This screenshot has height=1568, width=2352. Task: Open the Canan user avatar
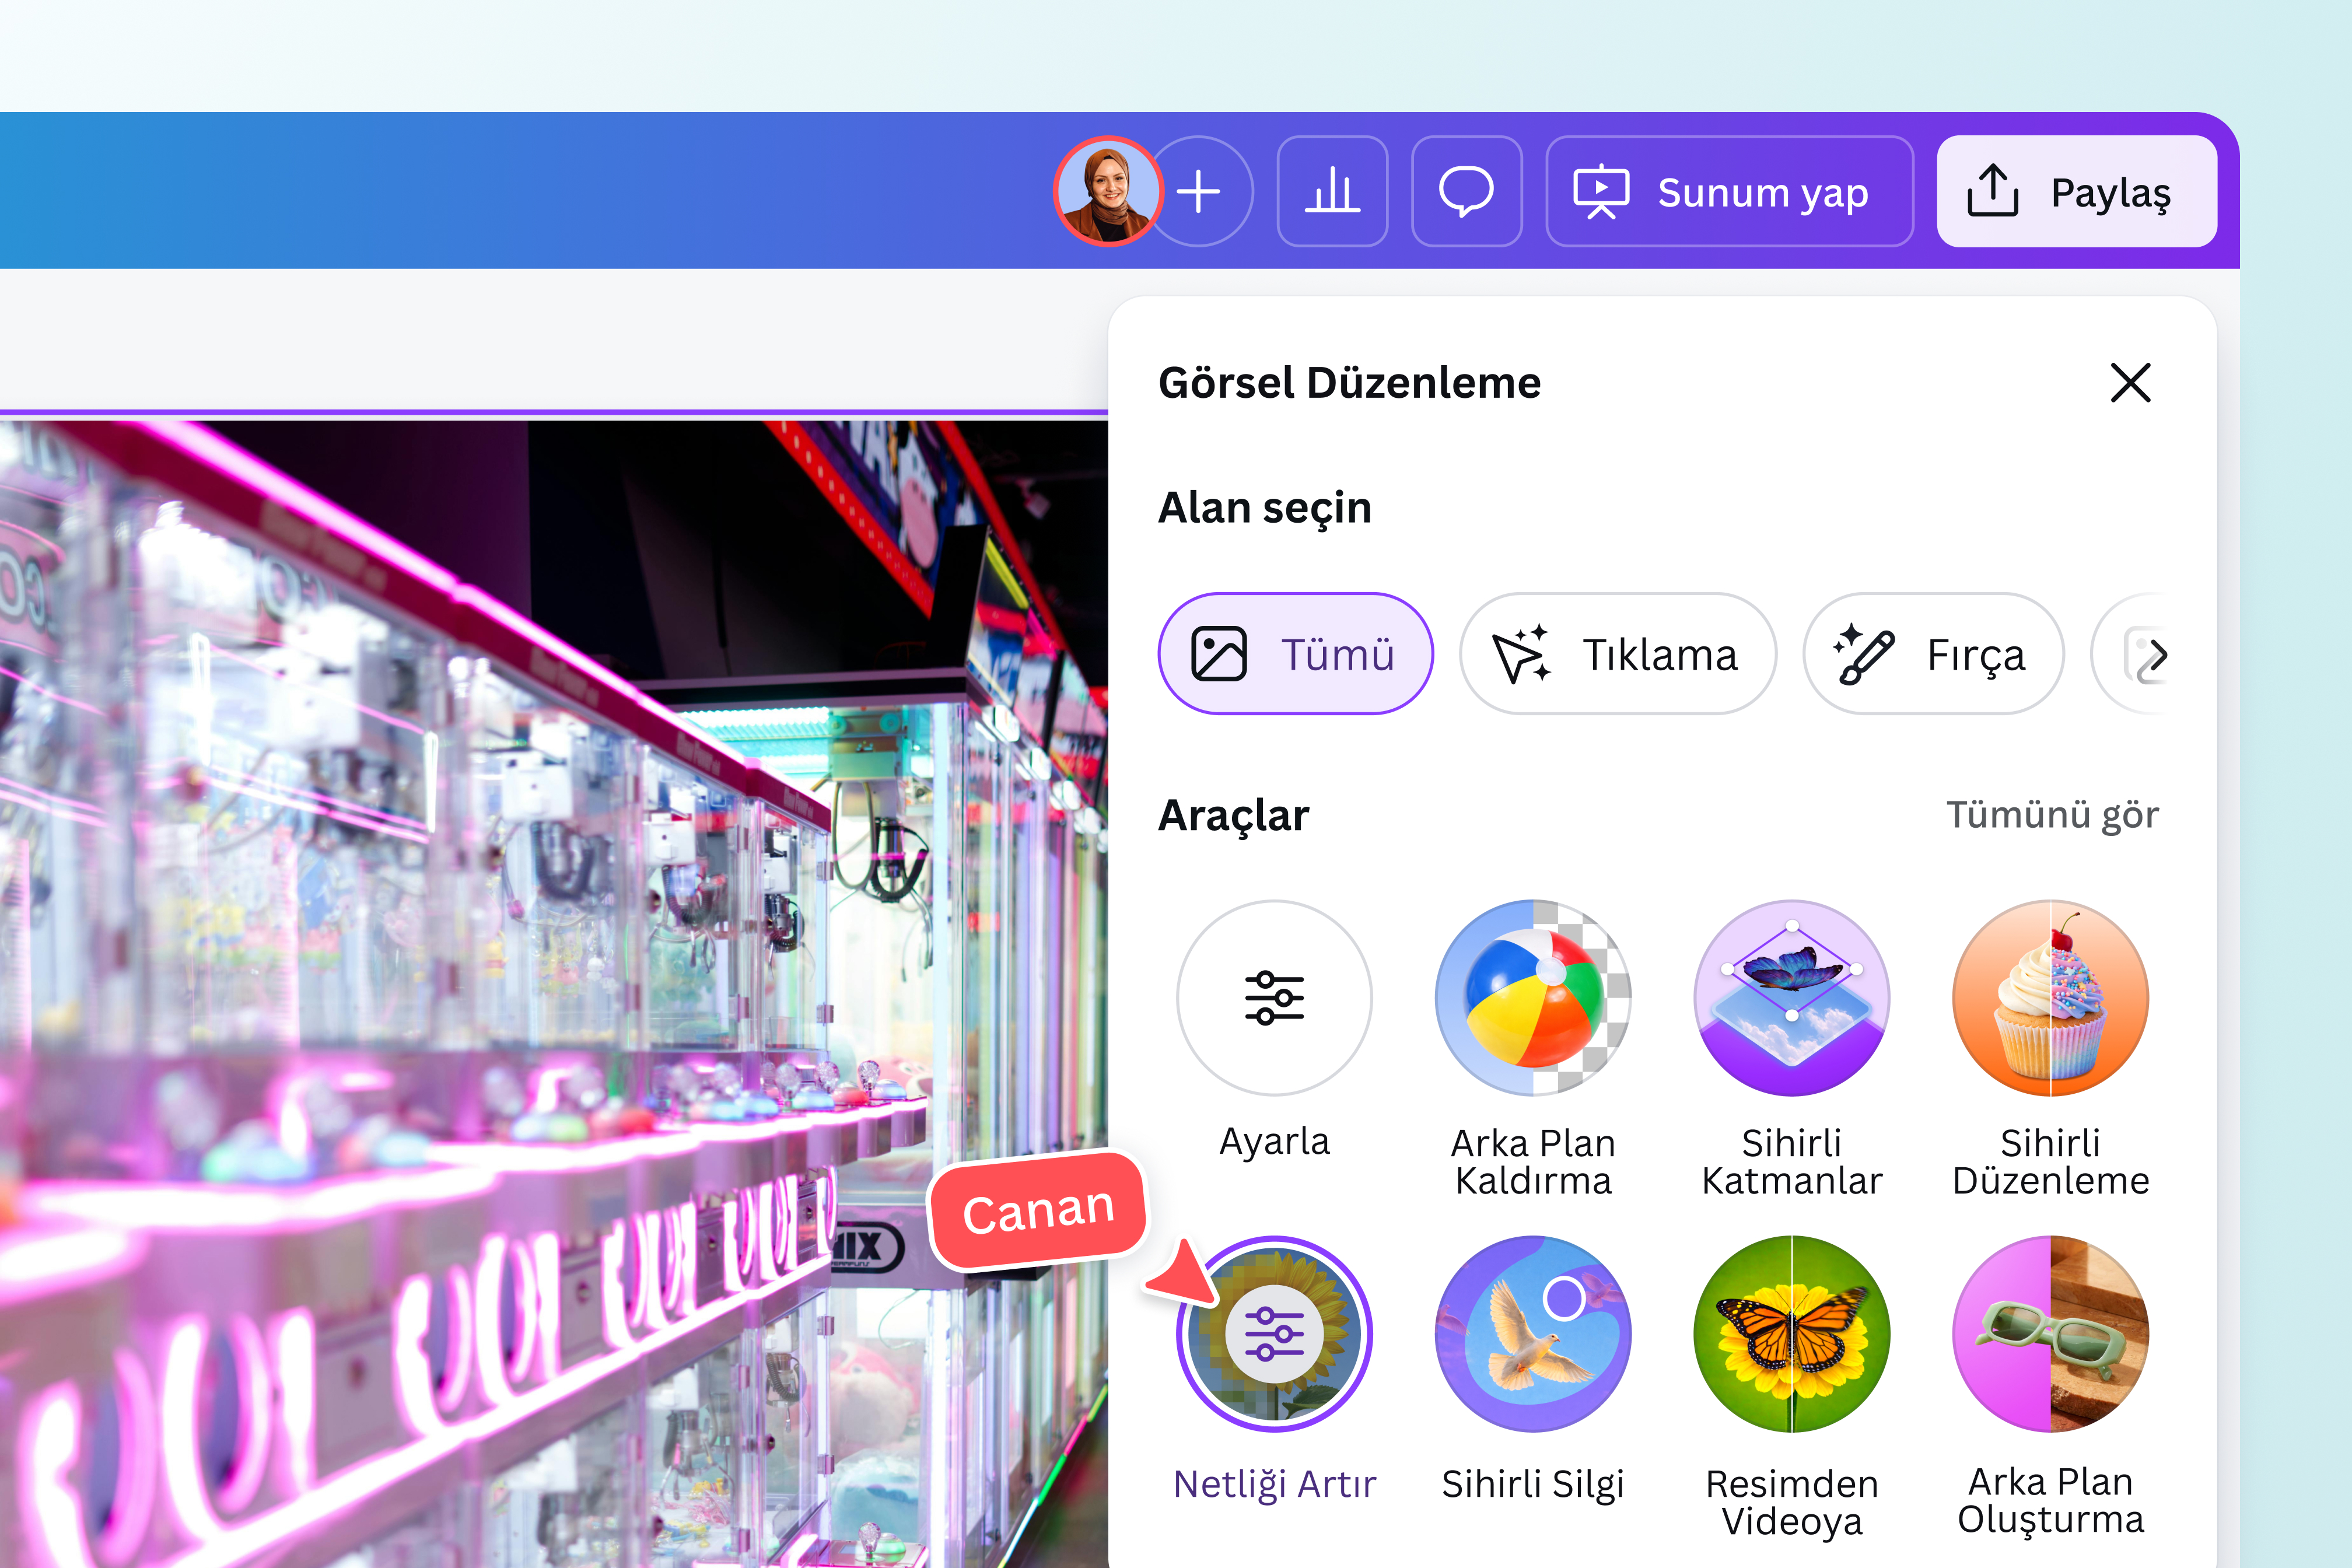pyautogui.click(x=1108, y=191)
